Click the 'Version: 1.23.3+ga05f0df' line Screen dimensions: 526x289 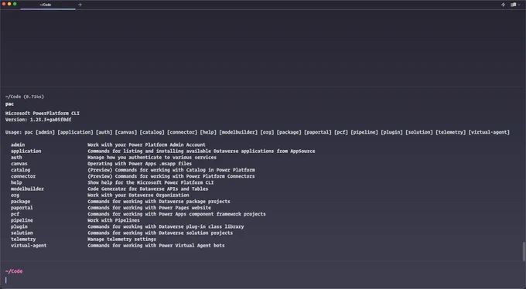point(38,119)
